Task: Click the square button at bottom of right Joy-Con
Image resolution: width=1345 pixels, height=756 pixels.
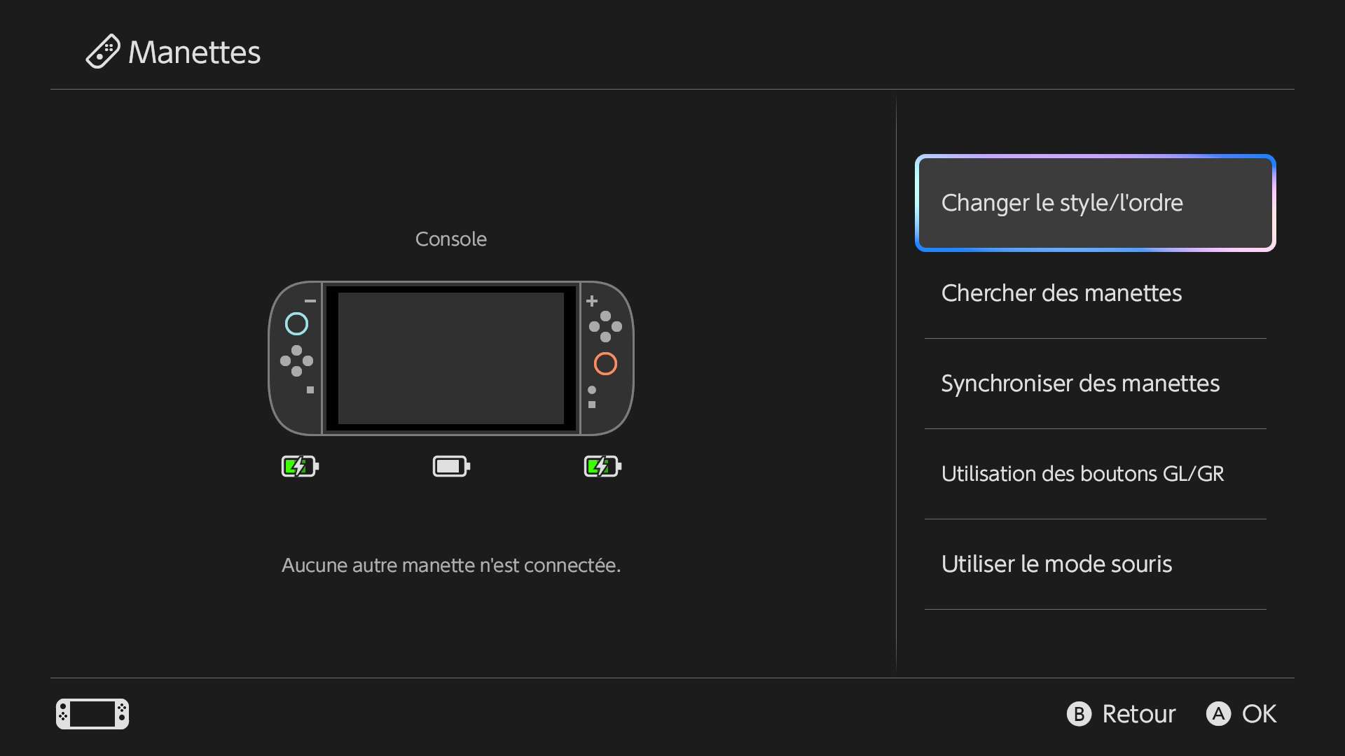Action: pos(592,405)
